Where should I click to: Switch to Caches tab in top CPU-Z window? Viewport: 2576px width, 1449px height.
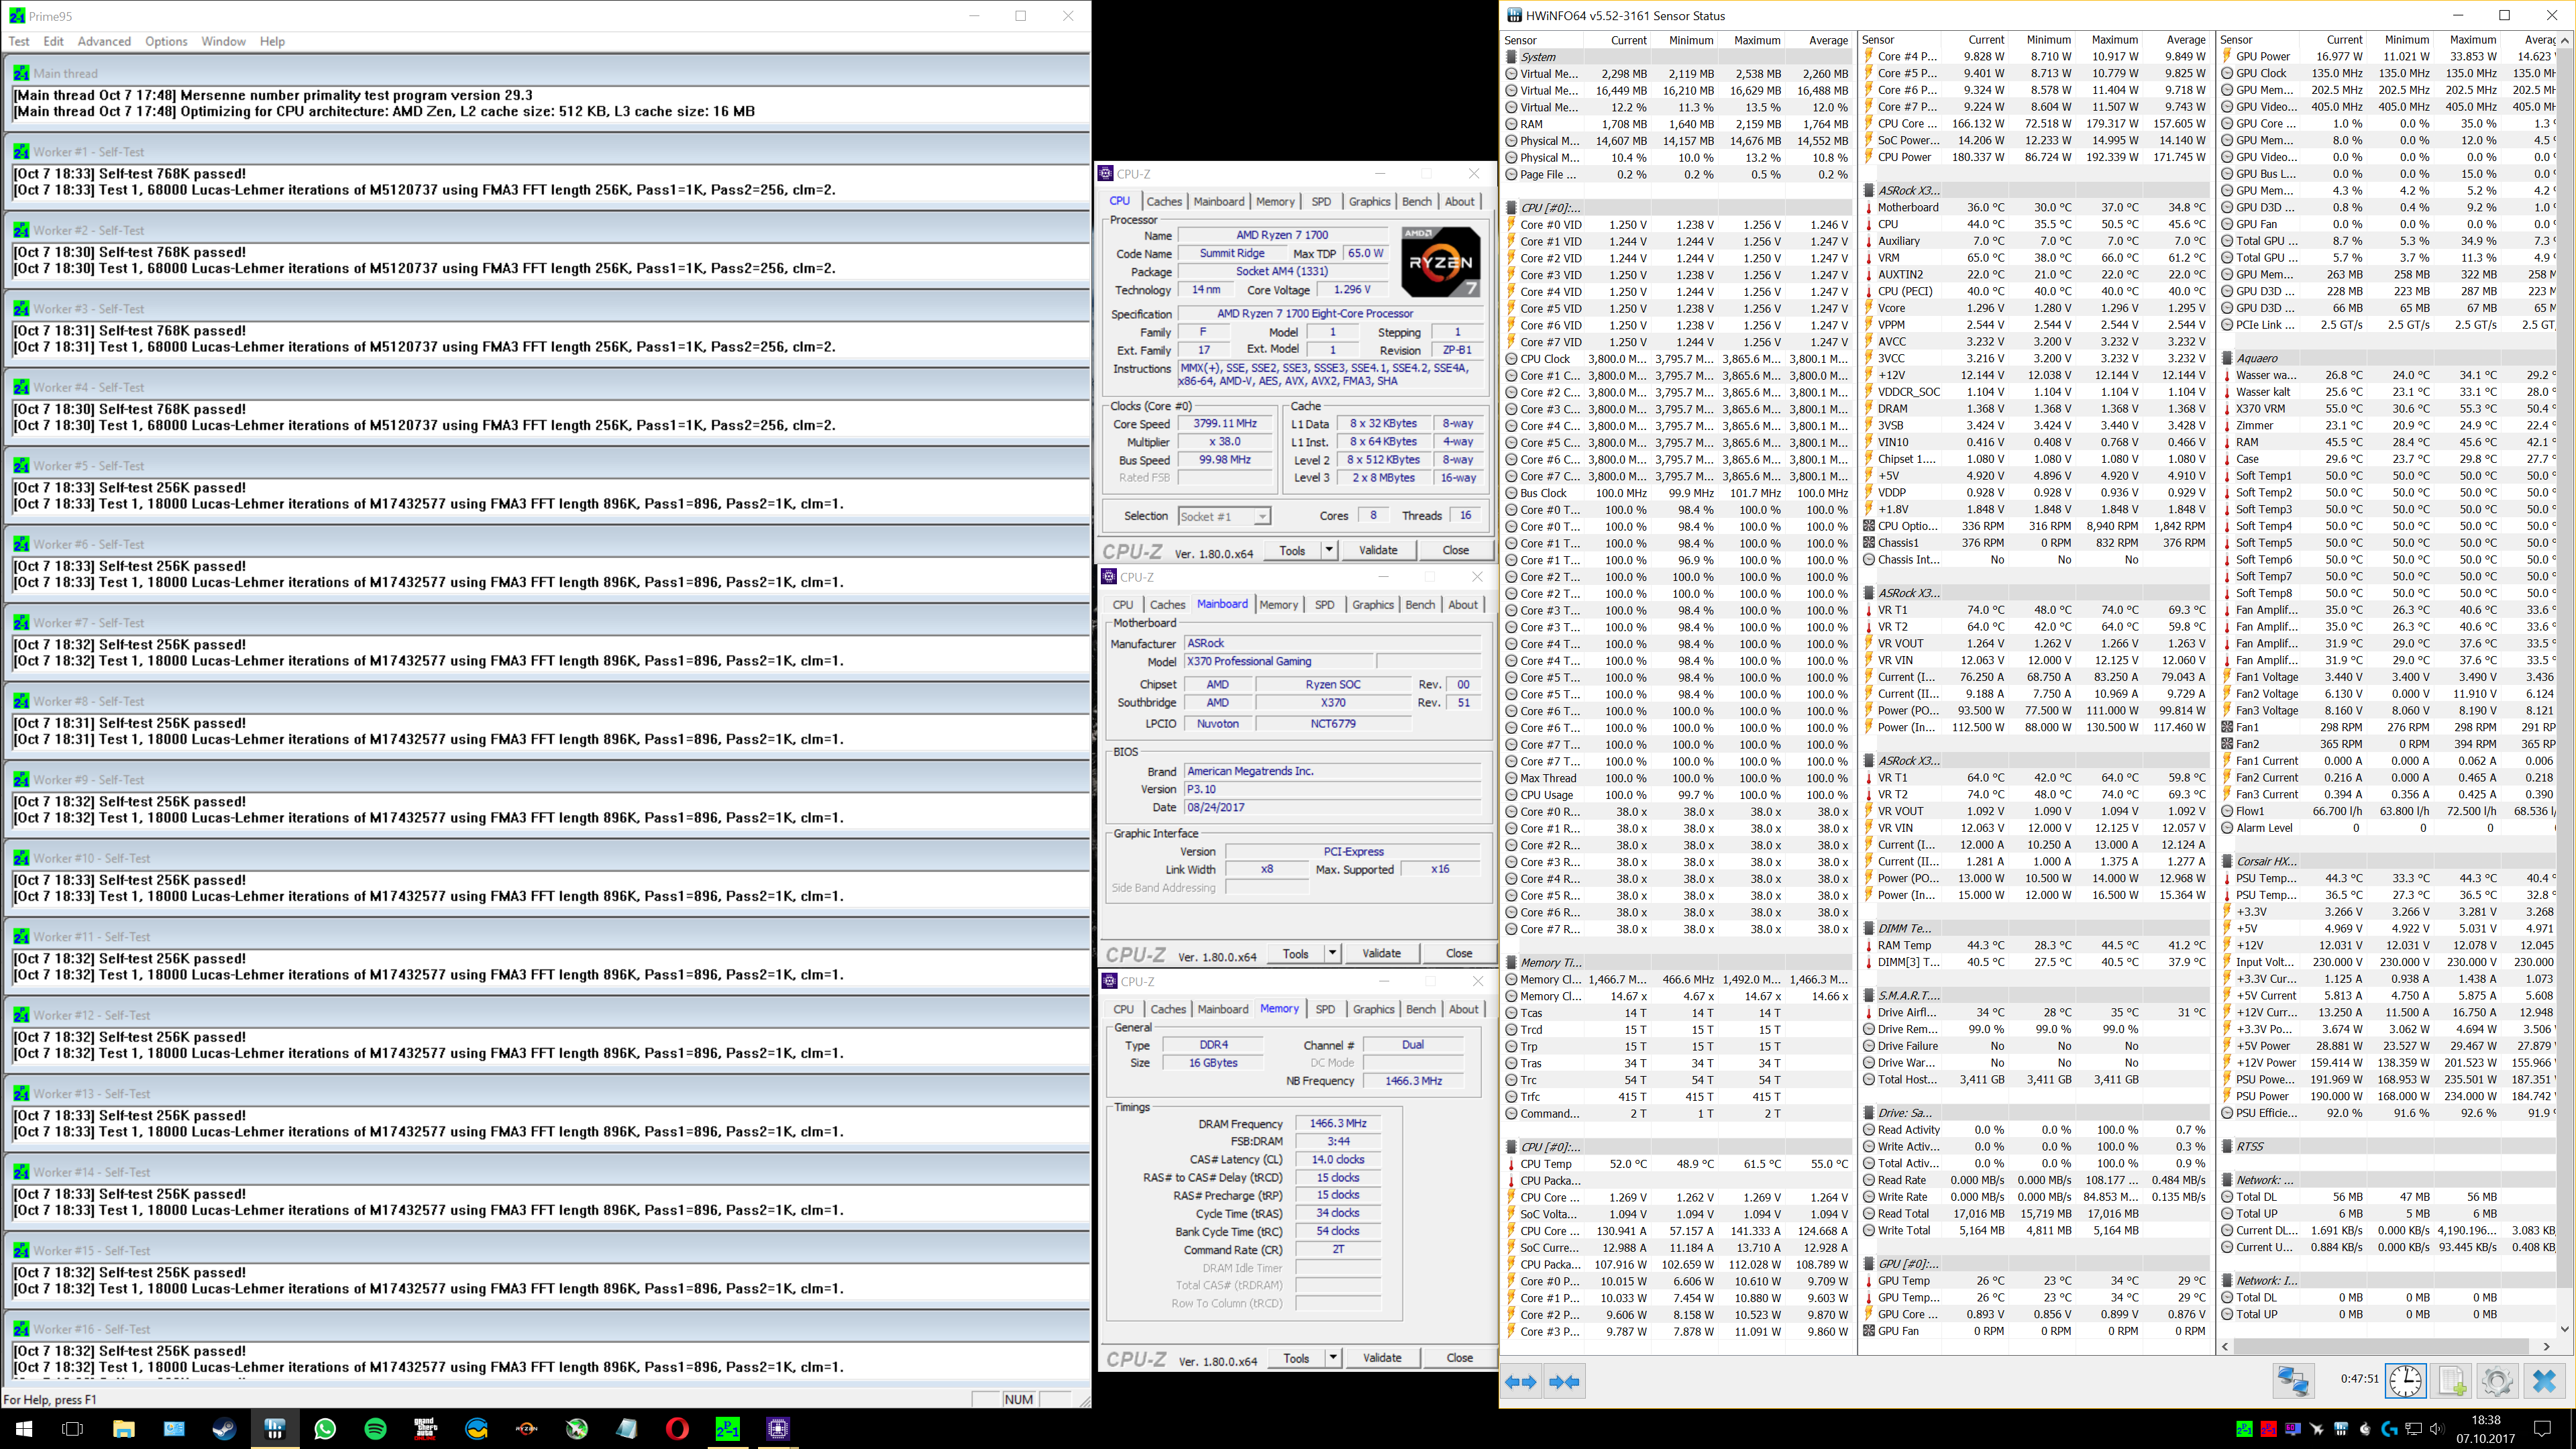1164,201
